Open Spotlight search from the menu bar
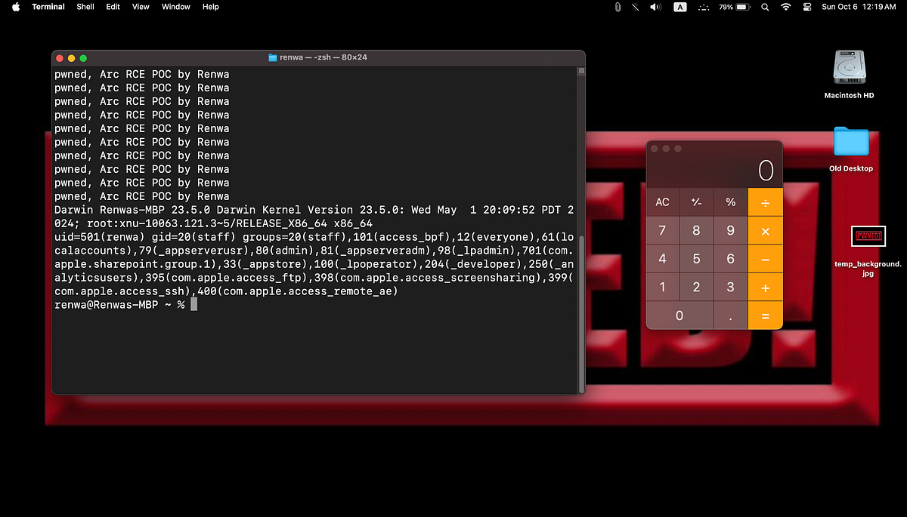The width and height of the screenshot is (907, 517). click(764, 7)
